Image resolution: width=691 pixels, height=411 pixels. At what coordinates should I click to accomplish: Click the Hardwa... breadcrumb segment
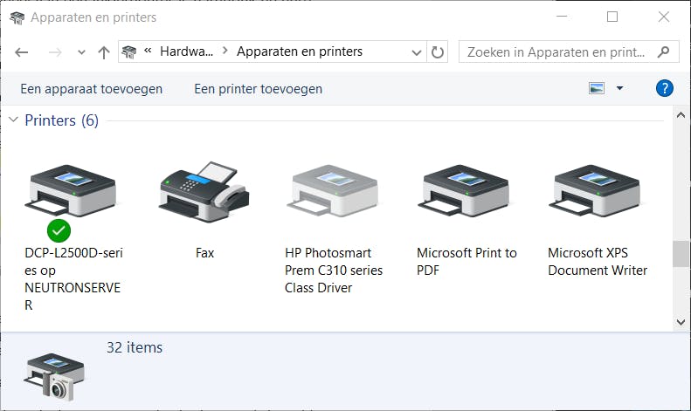[186, 51]
